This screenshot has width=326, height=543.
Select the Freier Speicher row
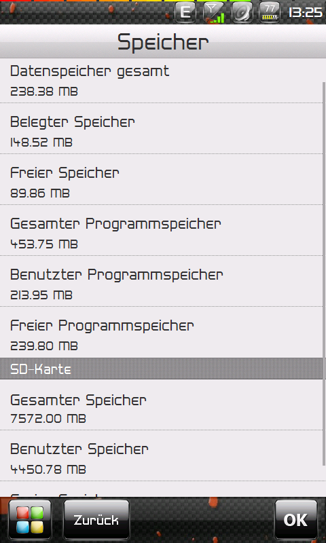[161, 179]
